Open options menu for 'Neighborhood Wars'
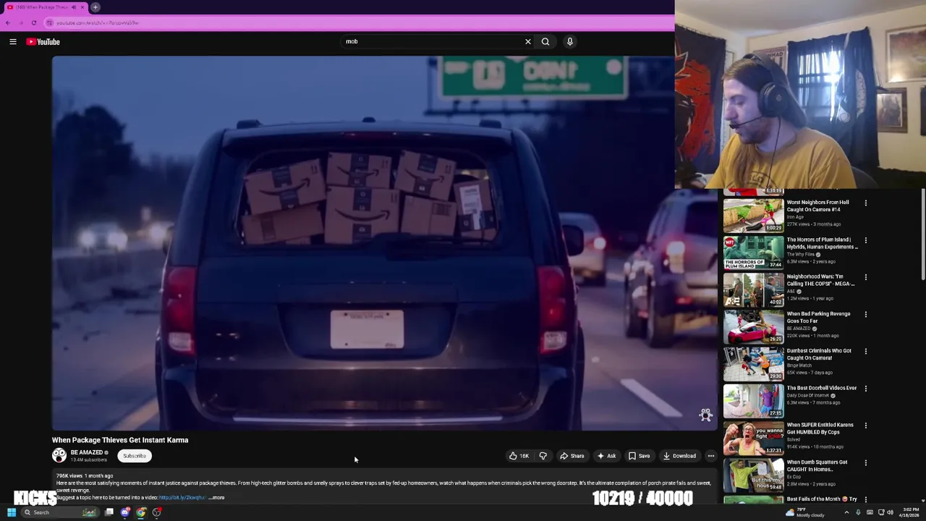This screenshot has height=521, width=926. pos(865,277)
